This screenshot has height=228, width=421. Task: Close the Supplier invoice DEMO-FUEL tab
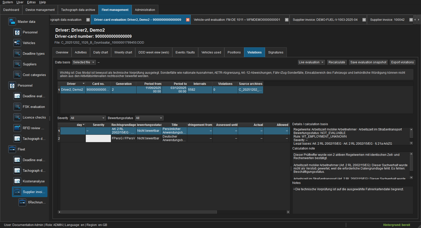coord(364,20)
